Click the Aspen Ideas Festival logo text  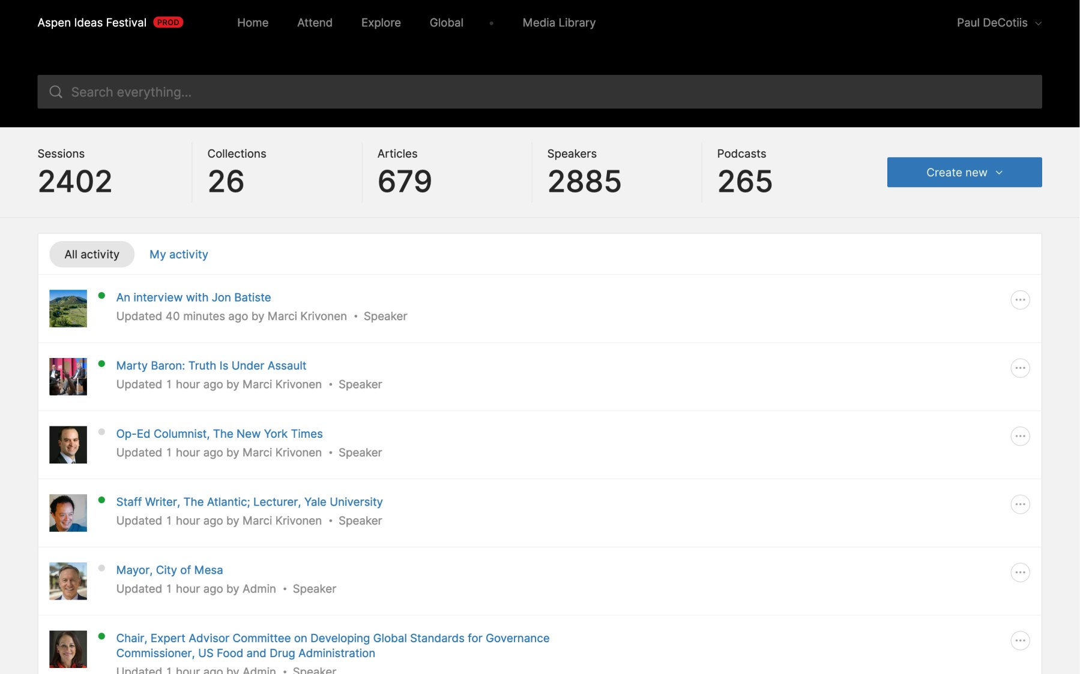pos(92,23)
